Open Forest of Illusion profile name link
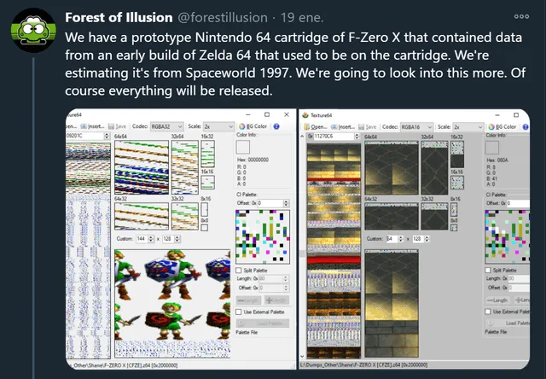Image resolution: width=546 pixels, height=379 pixels. pos(113,16)
